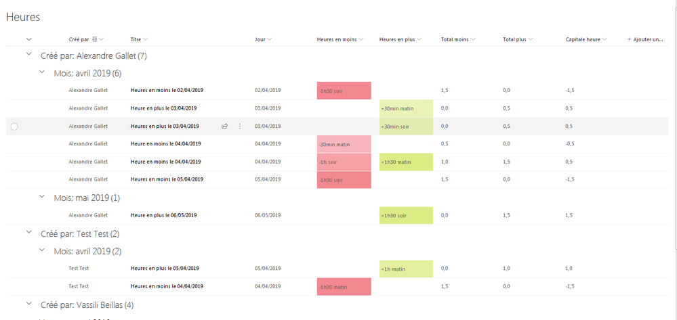Viewport: 677px width, 320px height.
Task: Collapse Mois: avril 2019 (2) group
Action: point(42,250)
